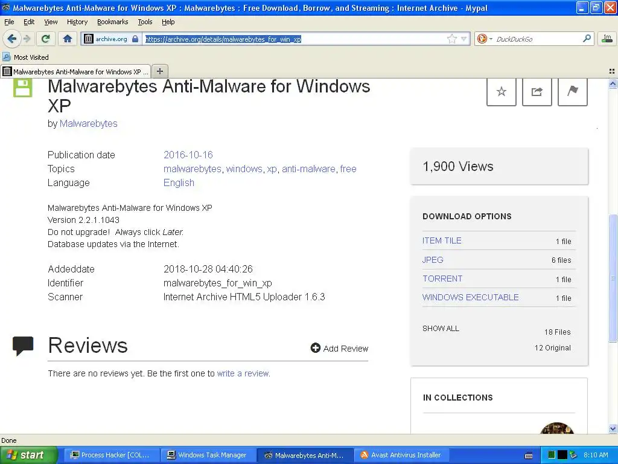618x464 pixels.
Task: Open the File menu
Action: 9,22
